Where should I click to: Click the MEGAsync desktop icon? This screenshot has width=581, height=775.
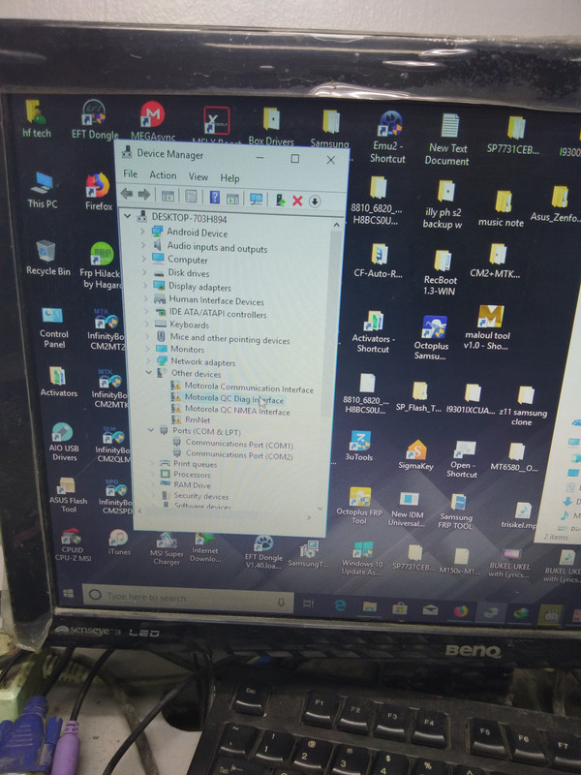[153, 122]
